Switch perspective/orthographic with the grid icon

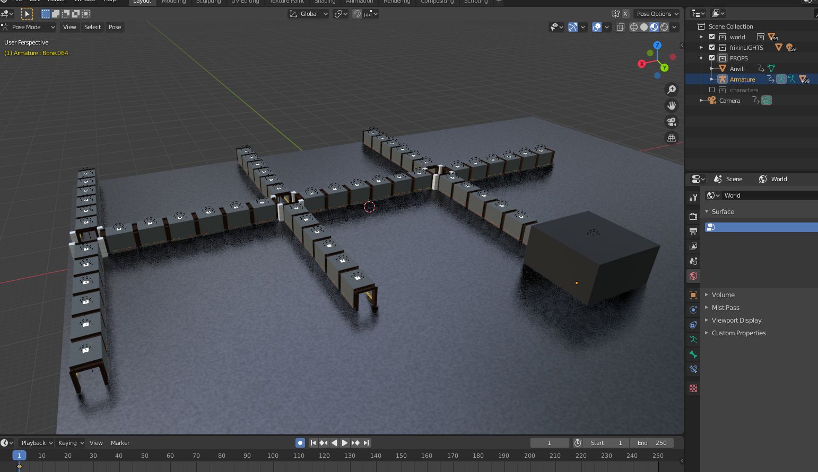pyautogui.click(x=672, y=138)
